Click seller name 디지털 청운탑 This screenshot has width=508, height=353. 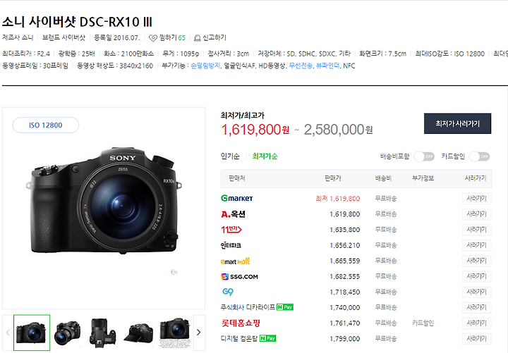click(x=239, y=338)
